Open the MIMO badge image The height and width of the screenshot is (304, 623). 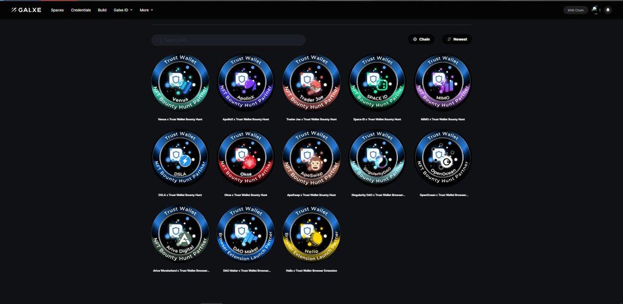(443, 82)
